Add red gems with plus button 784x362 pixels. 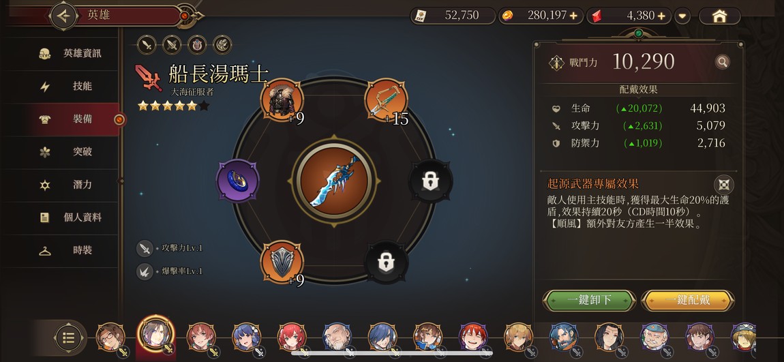661,16
